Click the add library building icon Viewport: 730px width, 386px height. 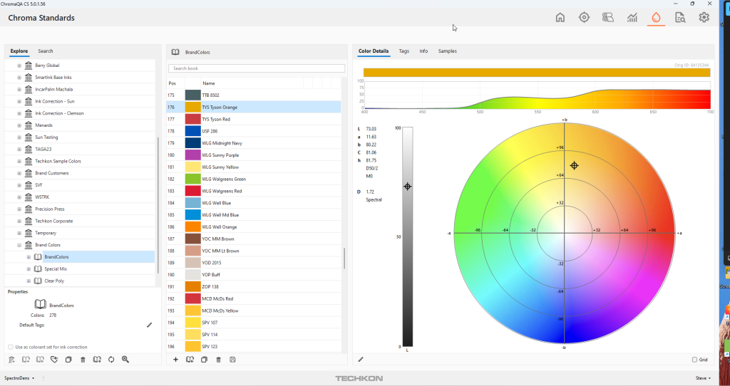[11, 360]
